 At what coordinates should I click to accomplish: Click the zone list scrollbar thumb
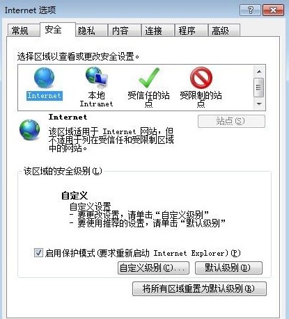(x=259, y=88)
